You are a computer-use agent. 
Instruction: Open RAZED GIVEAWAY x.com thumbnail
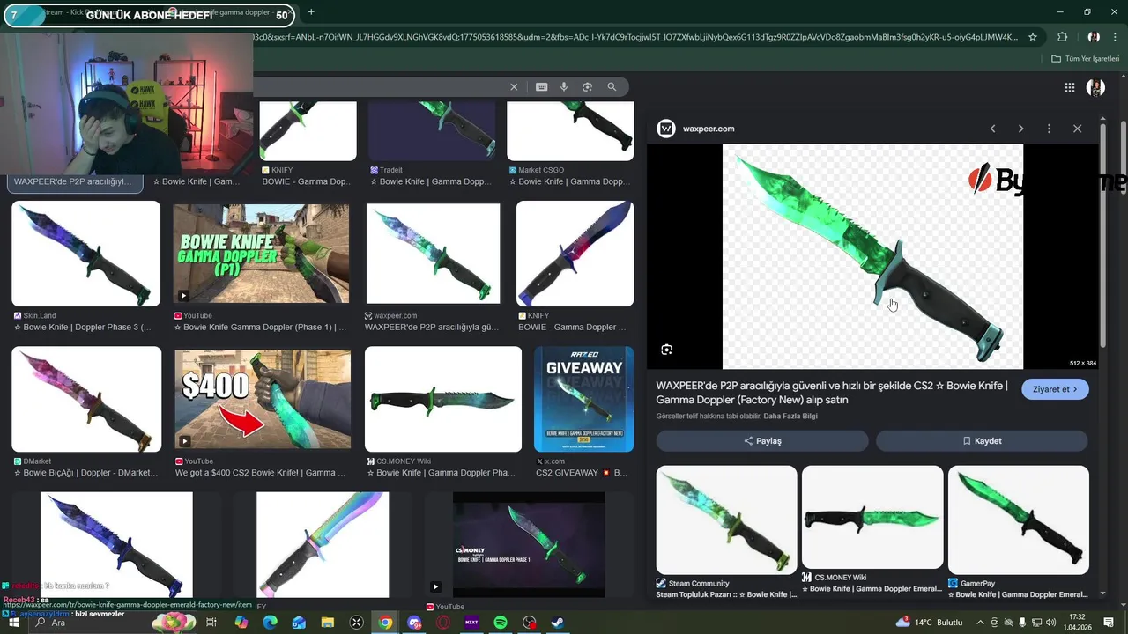pyautogui.click(x=583, y=399)
